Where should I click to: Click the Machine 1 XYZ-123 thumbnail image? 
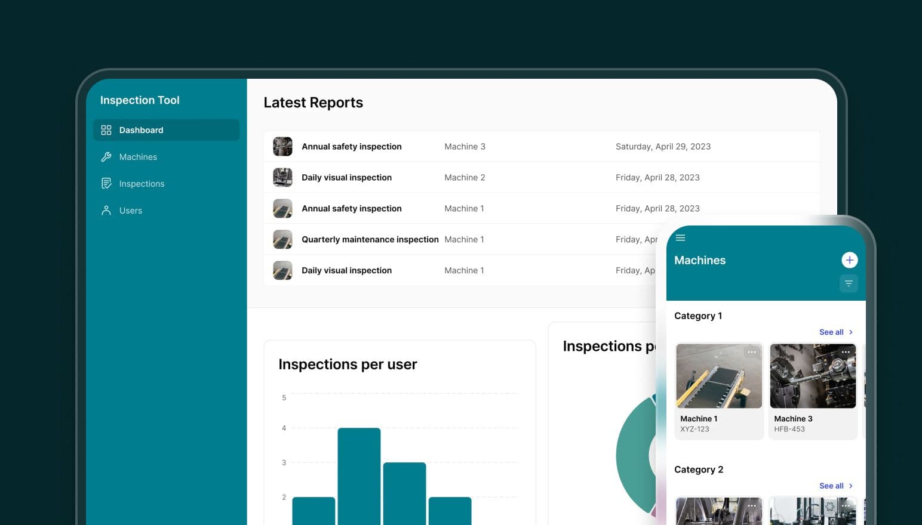(718, 376)
